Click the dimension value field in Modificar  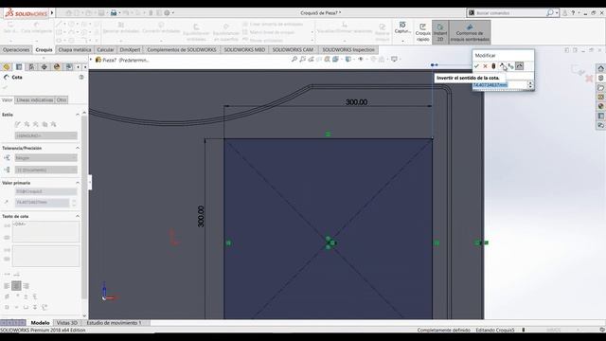click(x=499, y=84)
